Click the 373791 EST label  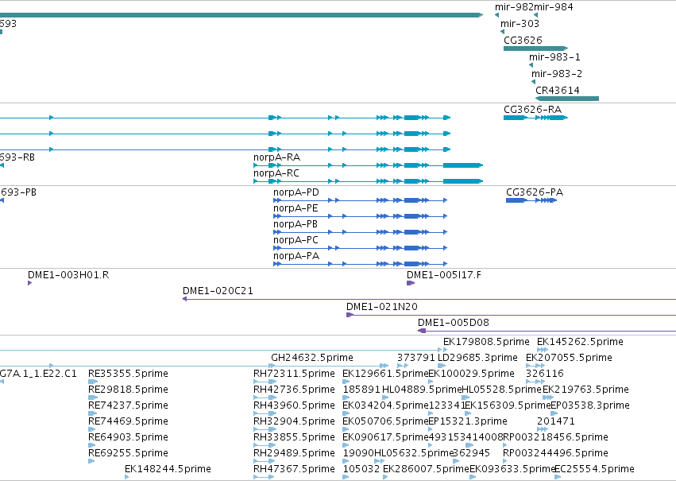(416, 358)
